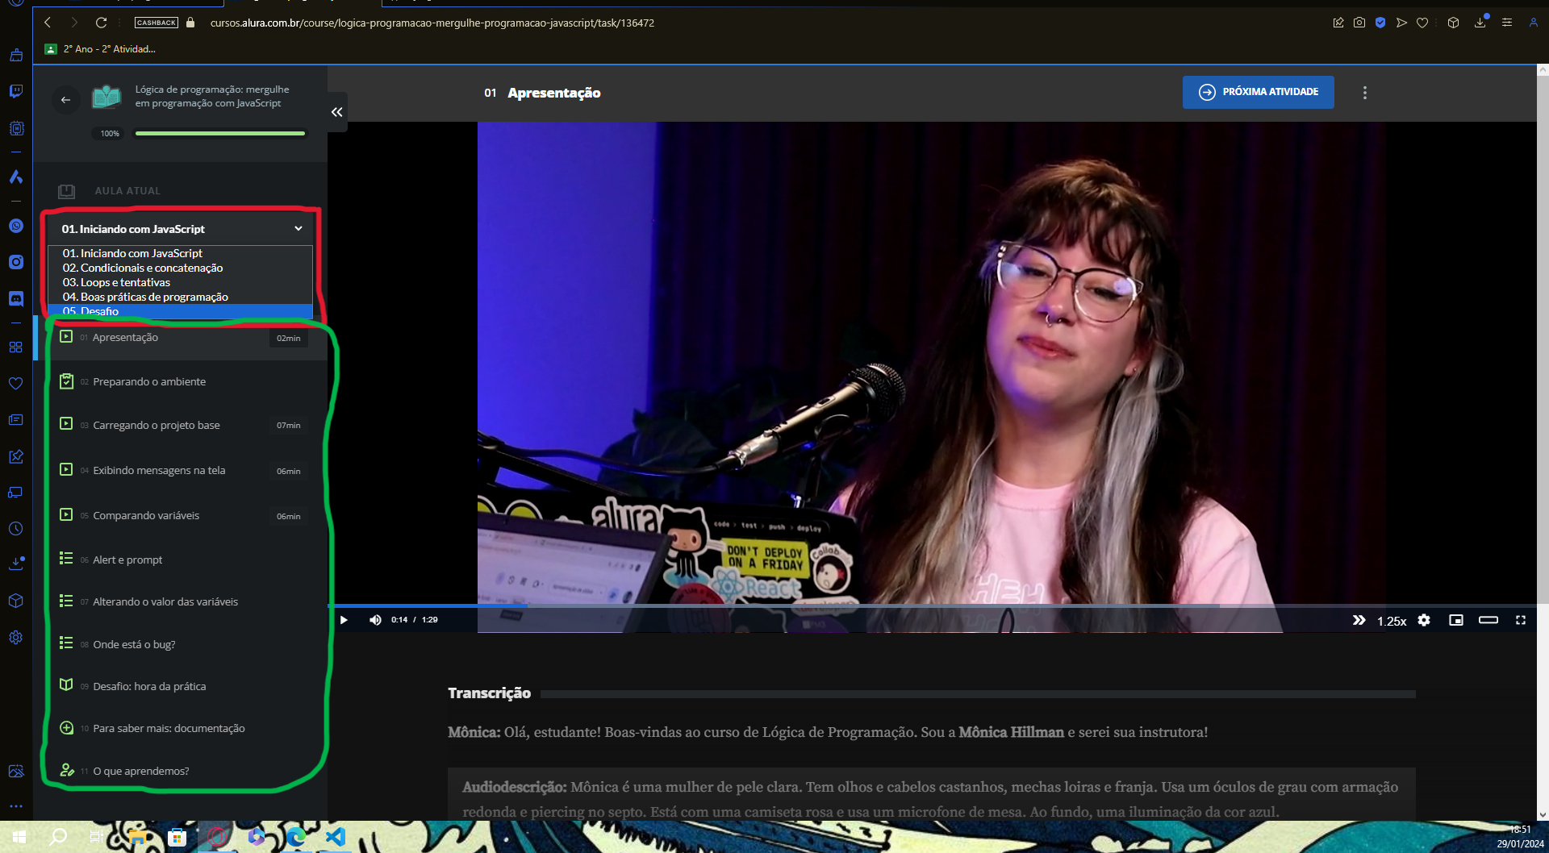The height and width of the screenshot is (853, 1549).
Task: Skip forward with the double arrow control
Action: click(x=1359, y=620)
